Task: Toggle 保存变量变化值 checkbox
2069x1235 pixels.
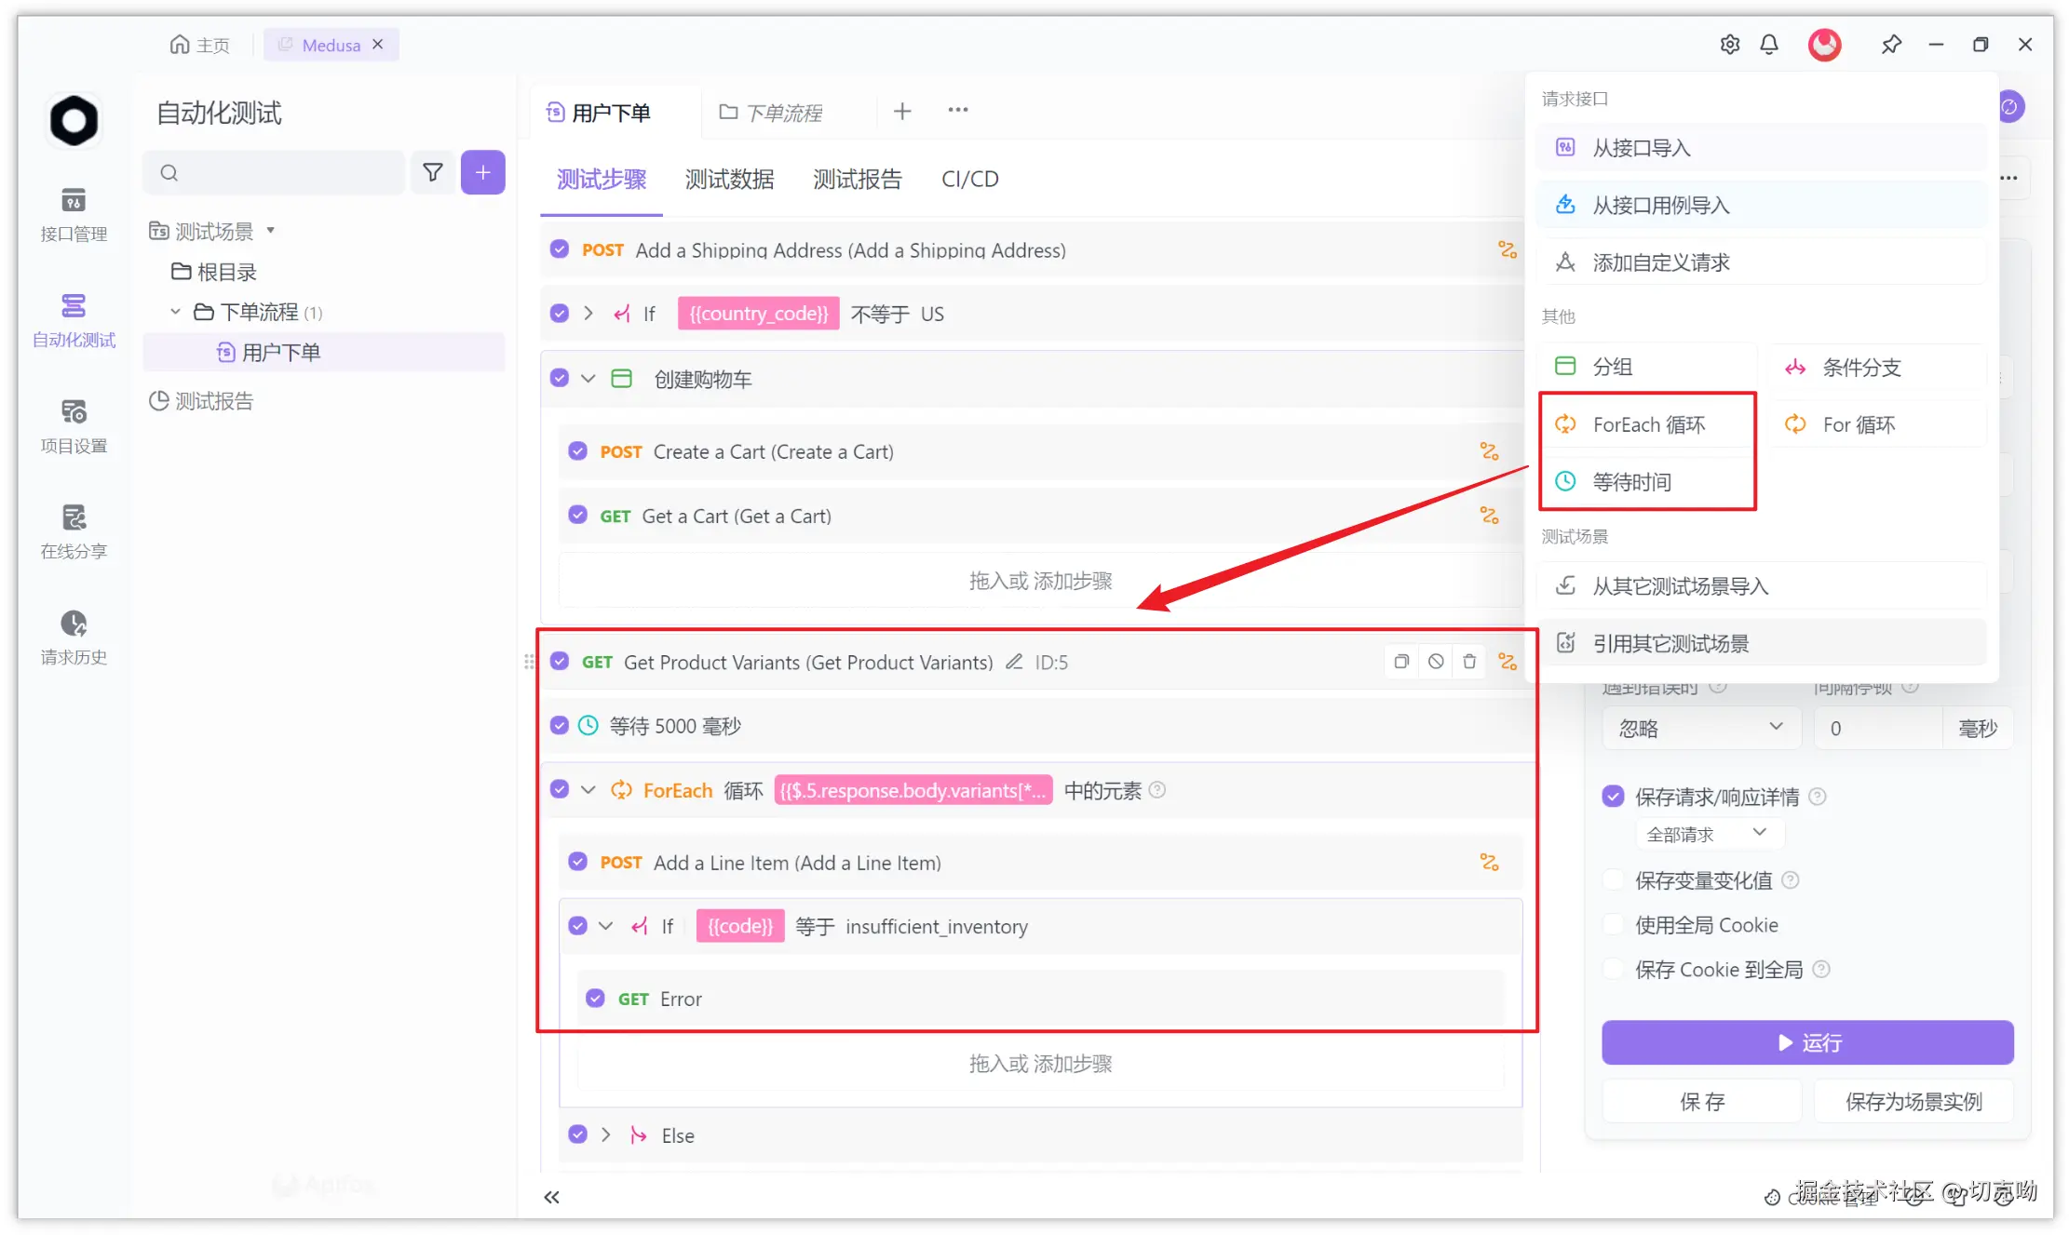Action: click(x=1614, y=880)
